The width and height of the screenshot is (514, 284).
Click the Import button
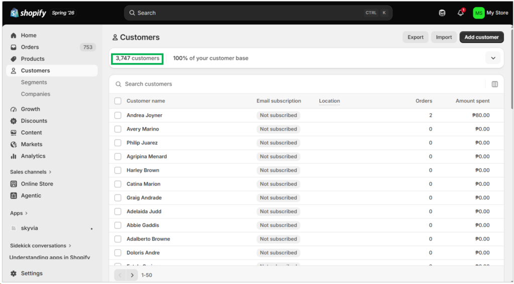click(x=444, y=37)
